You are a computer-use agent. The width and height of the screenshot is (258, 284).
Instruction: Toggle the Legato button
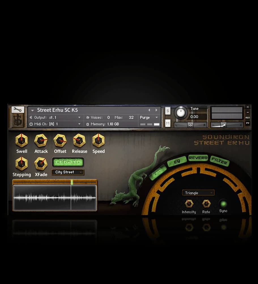68,162
